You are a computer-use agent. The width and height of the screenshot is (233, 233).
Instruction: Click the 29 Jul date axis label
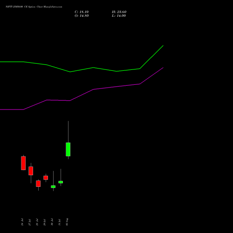coord(44,222)
